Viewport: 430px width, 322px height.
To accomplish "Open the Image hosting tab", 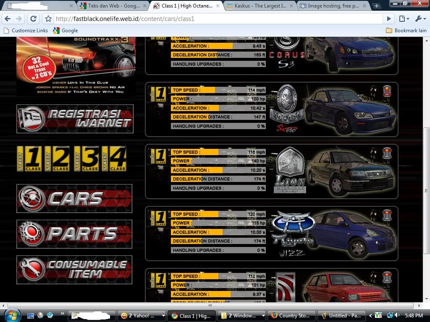I will 333,6.
